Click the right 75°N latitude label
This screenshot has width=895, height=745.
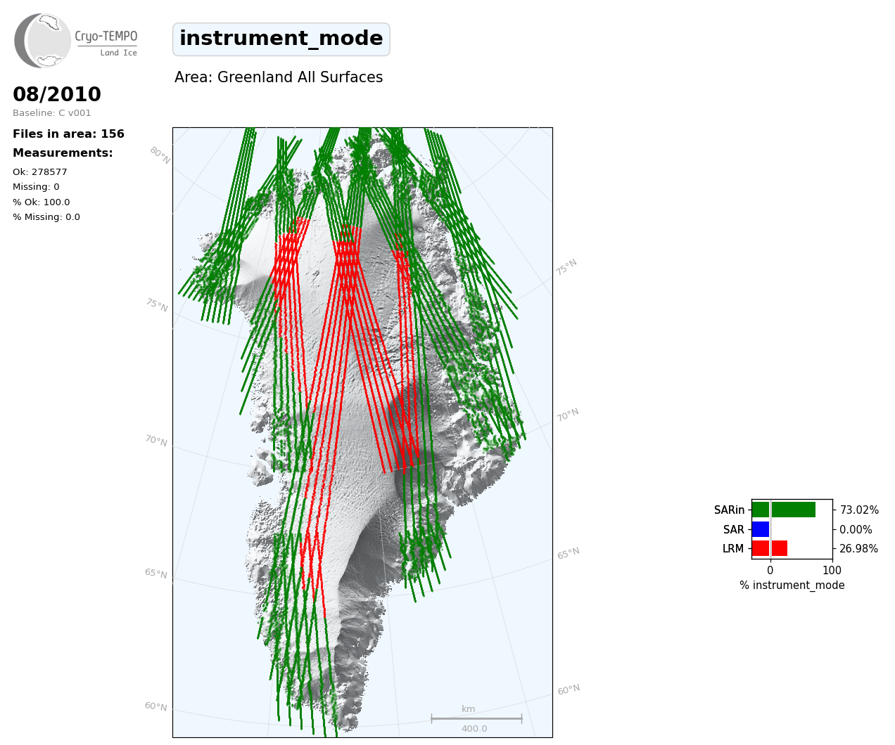pos(566,267)
